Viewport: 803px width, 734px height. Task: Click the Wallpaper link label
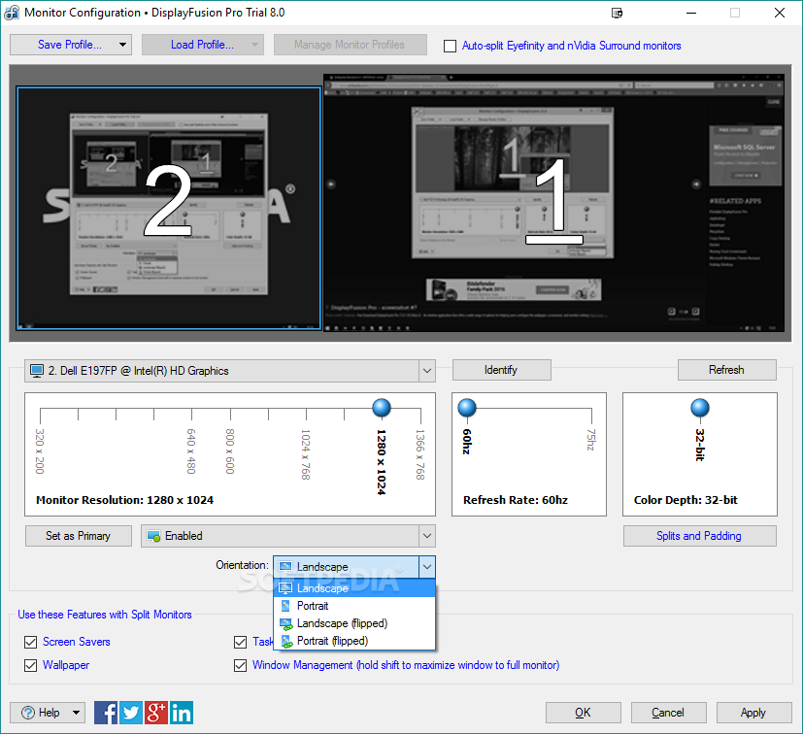click(x=66, y=665)
